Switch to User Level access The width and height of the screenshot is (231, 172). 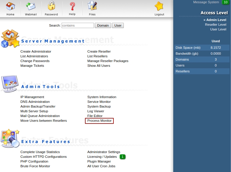[x=218, y=29]
